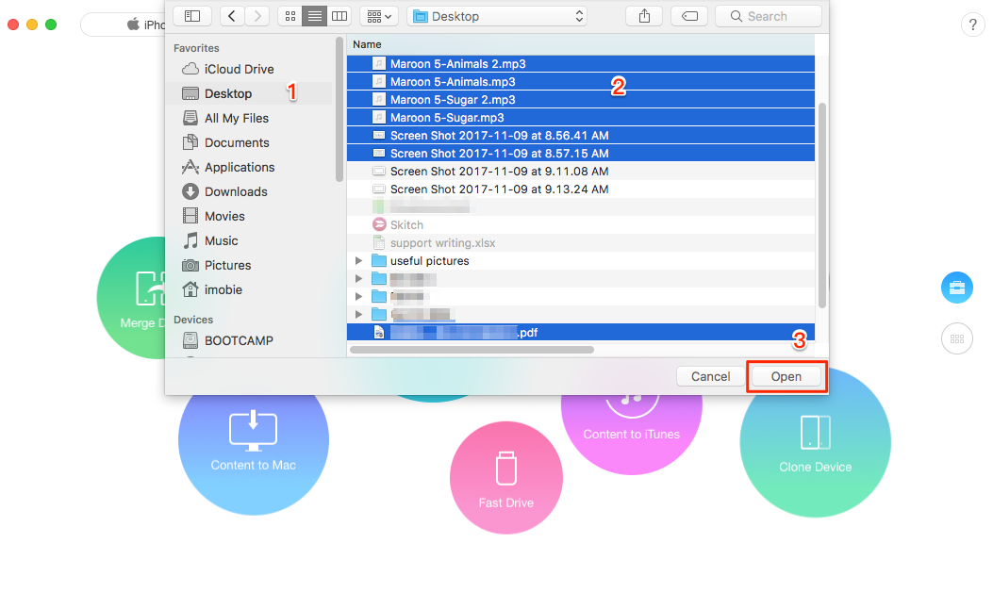The height and width of the screenshot is (593, 993).
Task: Open Merge Device feature
Action: pos(133,298)
